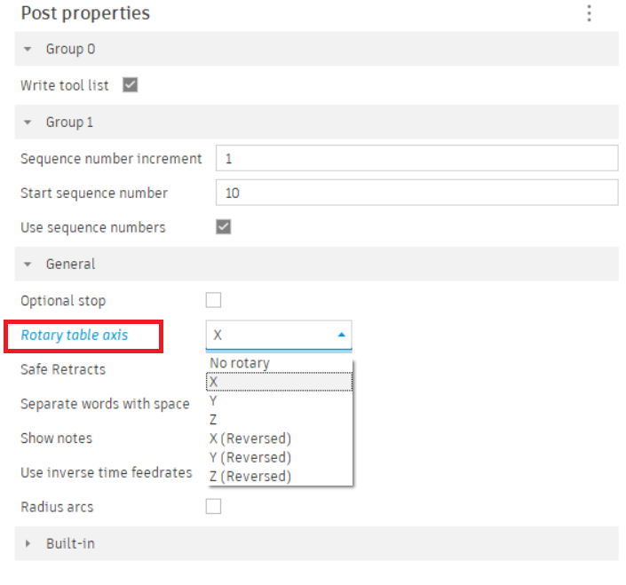
Task: Open the Post properties three-dot menu
Action: pos(589,13)
